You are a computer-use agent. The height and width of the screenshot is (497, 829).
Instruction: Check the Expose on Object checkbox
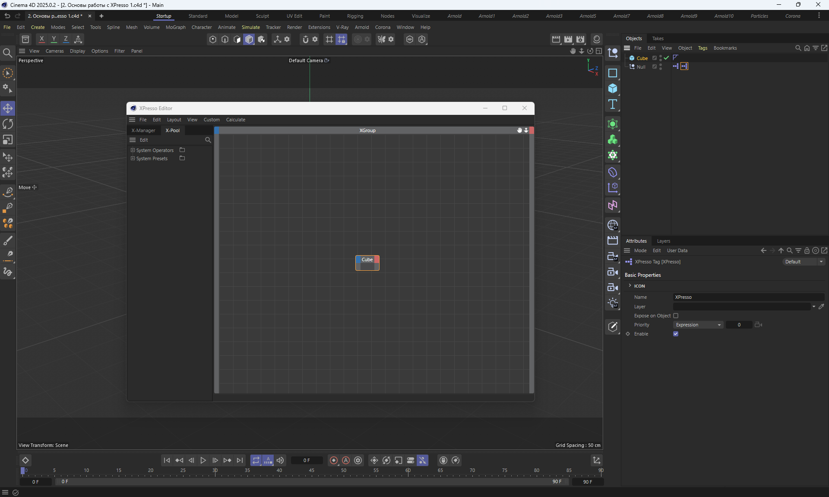(676, 316)
